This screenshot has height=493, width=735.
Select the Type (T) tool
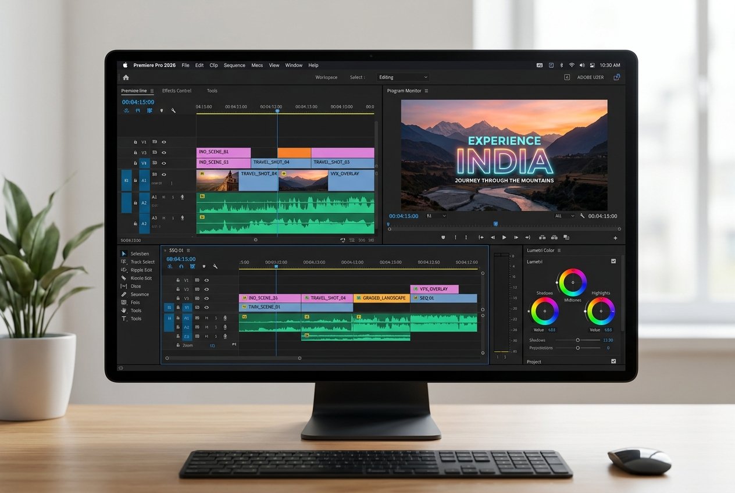tap(124, 319)
